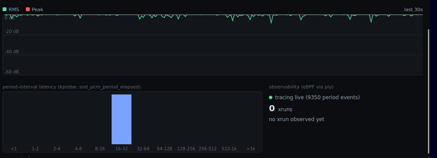Viewport: 437px width, 158px height.
Task: Click the <1 histogram bucket label
Action: pyautogui.click(x=14, y=149)
